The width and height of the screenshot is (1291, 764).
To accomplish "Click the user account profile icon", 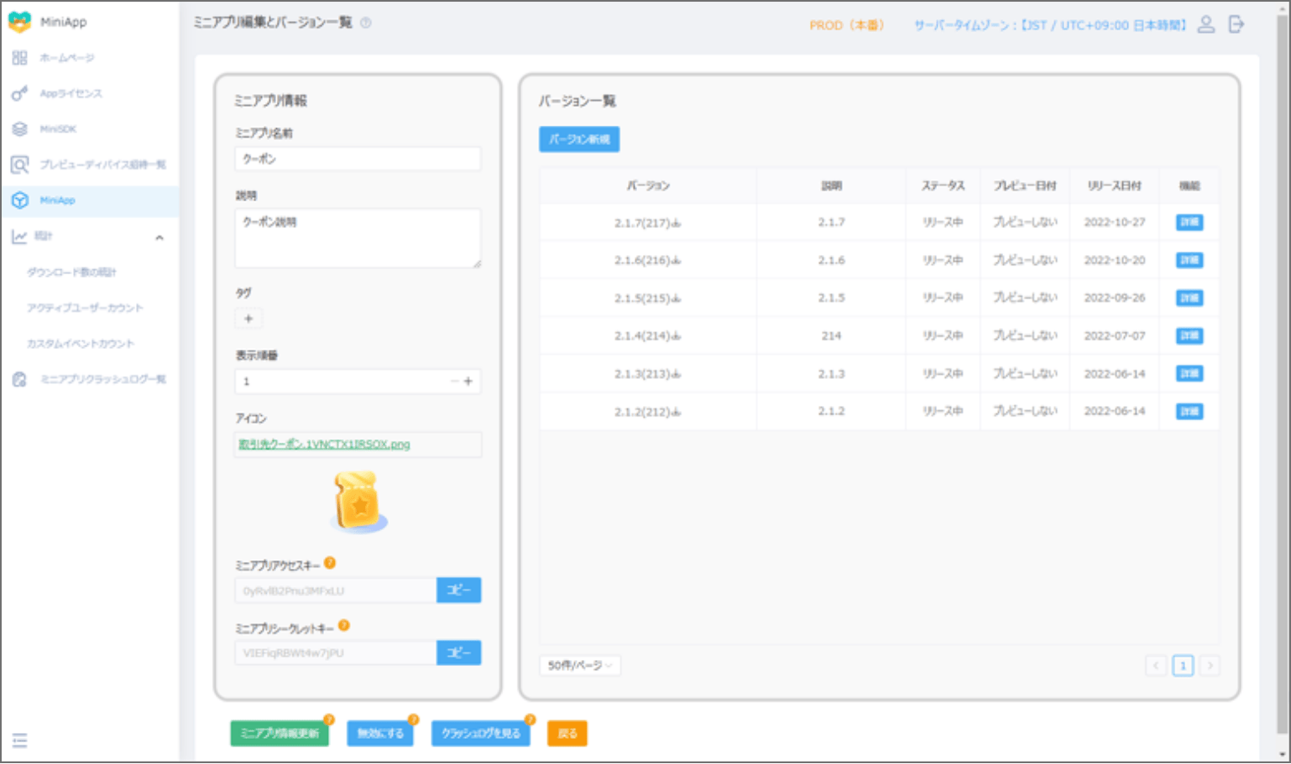I will point(1205,24).
